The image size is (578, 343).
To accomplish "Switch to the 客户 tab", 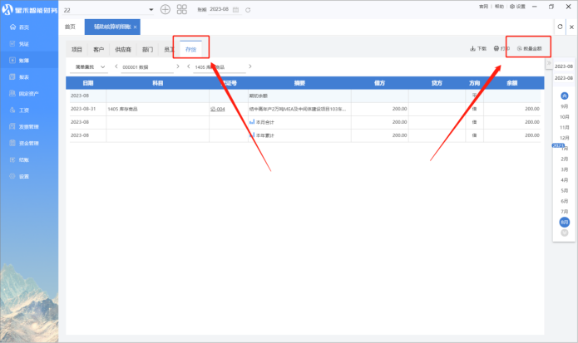I will point(99,50).
